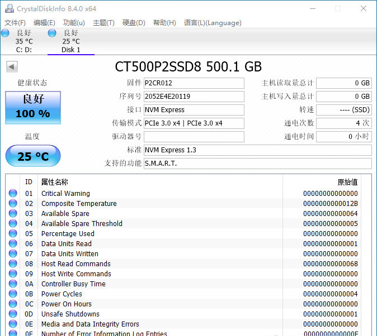
Task: Open the 功能(u) menu
Action: pos(74,23)
